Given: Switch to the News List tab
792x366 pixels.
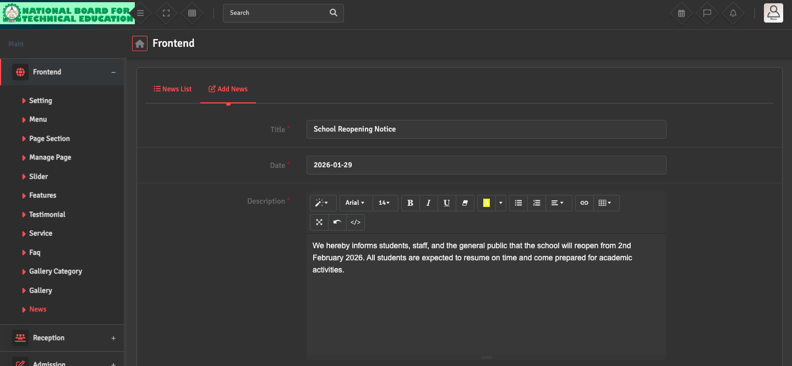Looking at the screenshot, I should click(x=173, y=89).
